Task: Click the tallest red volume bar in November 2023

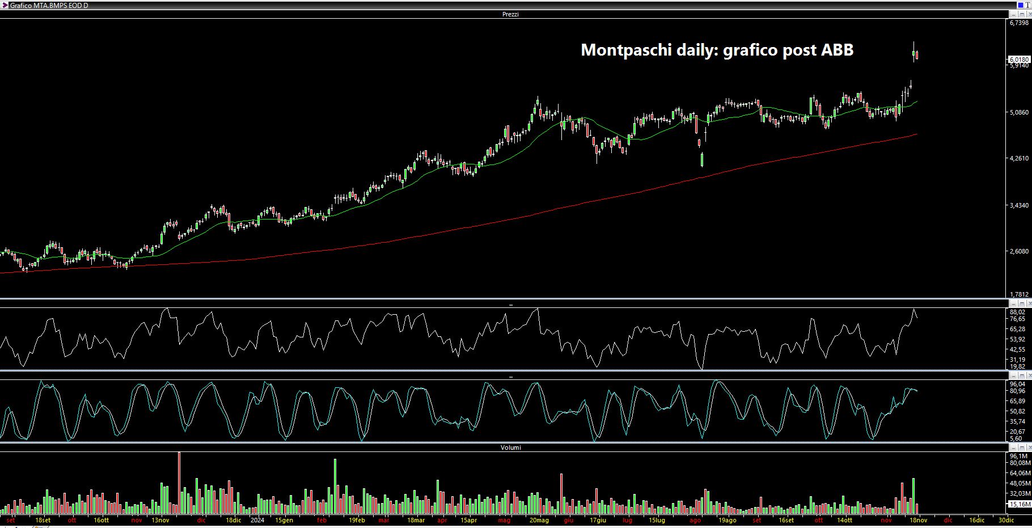Action: [179, 483]
